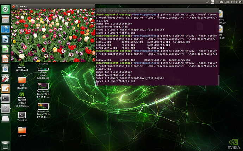243x151 pixels.
Task: Open the network Wi-Fi indicator menu
Action: click(x=207, y=2)
